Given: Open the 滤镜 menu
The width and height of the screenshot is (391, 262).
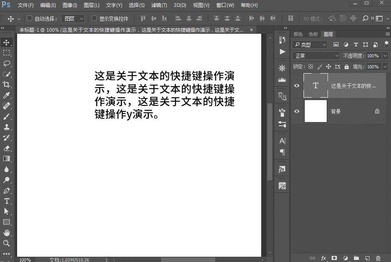Looking at the screenshot, I should pyautogui.click(x=159, y=5).
